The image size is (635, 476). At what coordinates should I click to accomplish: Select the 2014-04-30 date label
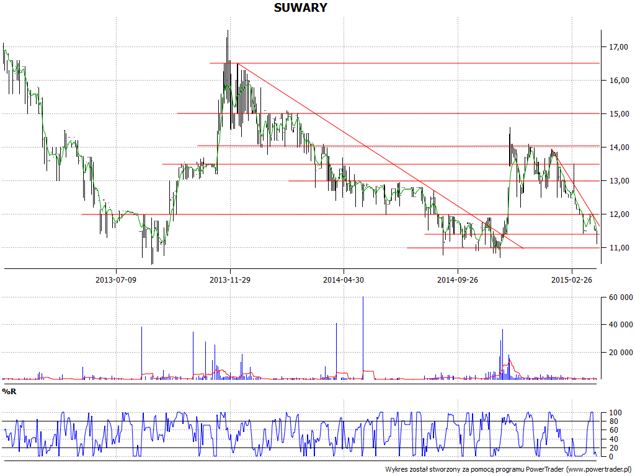point(344,280)
